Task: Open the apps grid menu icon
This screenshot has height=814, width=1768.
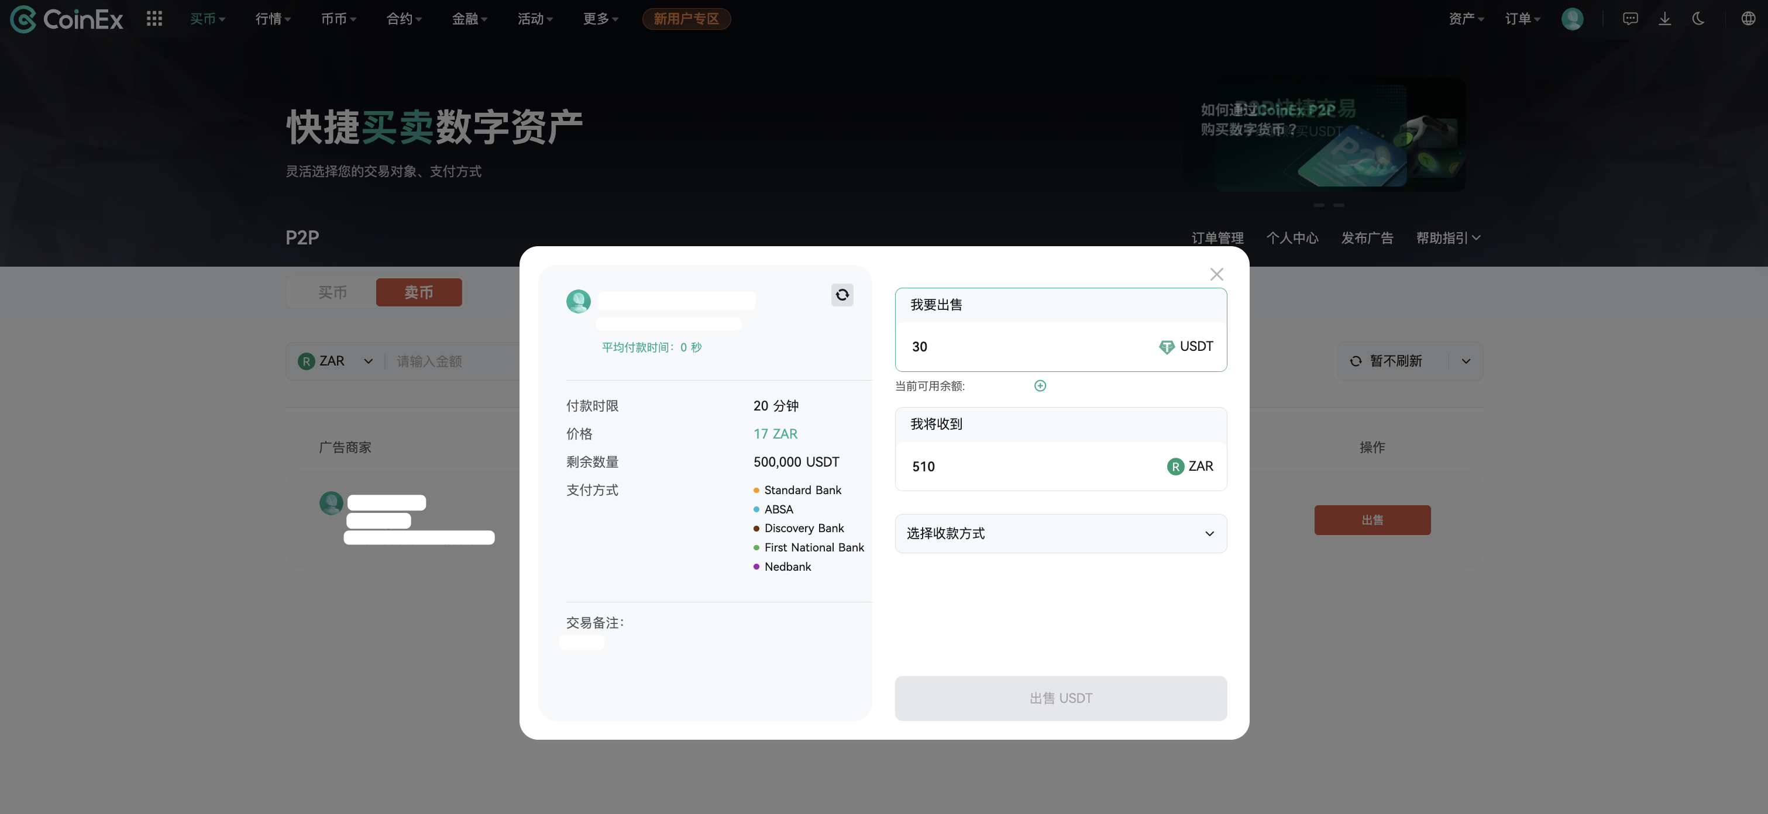Action: [x=154, y=19]
